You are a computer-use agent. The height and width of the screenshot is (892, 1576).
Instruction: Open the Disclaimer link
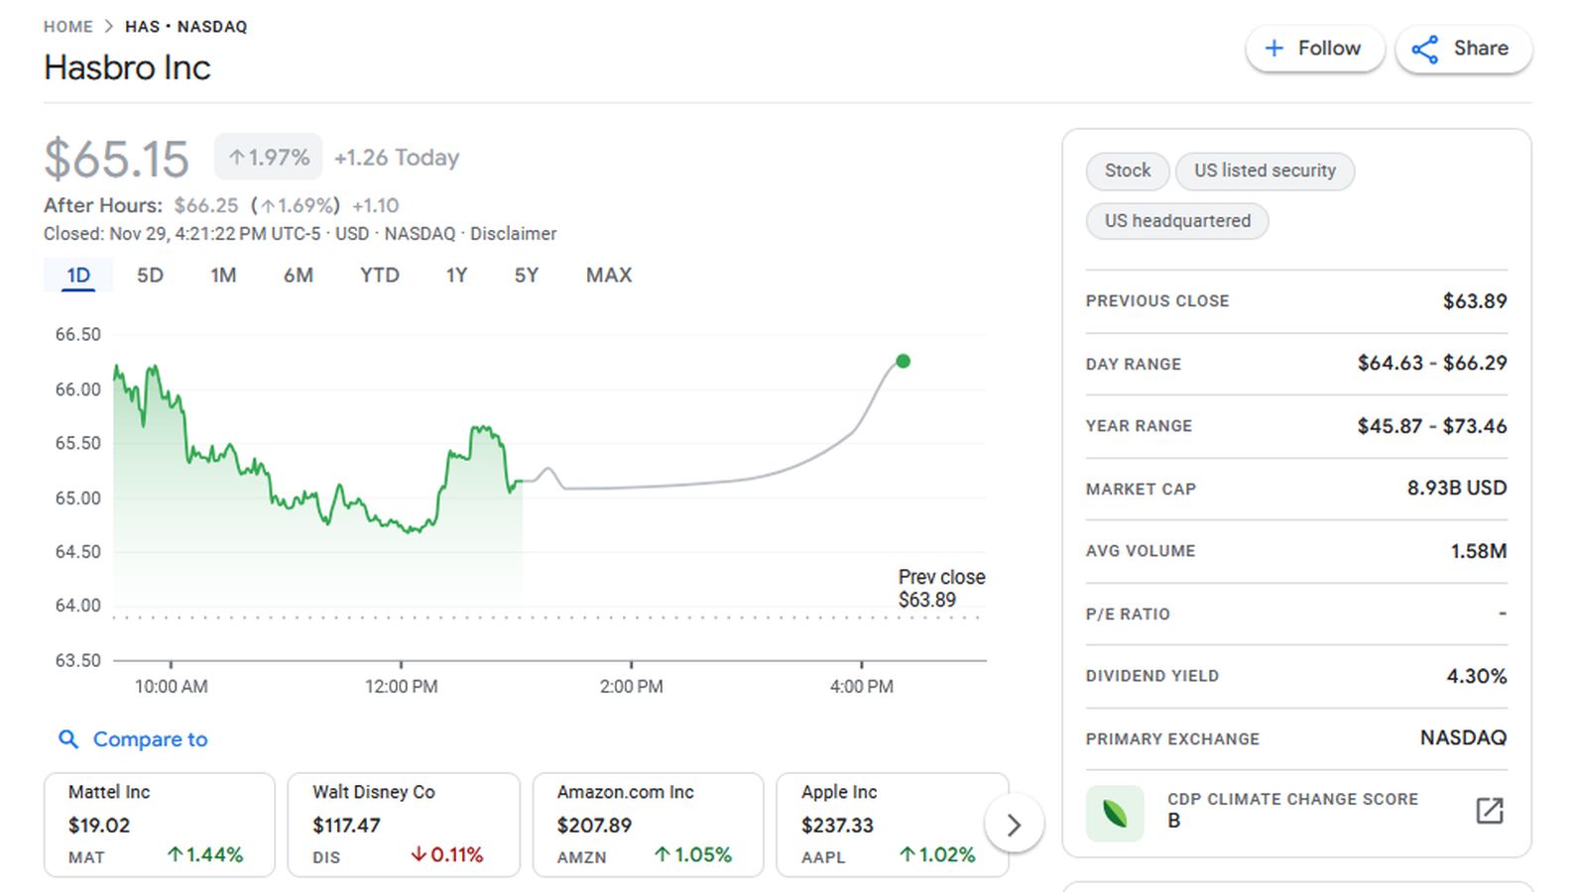pos(513,234)
